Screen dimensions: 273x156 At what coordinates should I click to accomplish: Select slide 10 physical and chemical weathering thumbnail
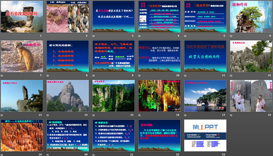click(160, 56)
